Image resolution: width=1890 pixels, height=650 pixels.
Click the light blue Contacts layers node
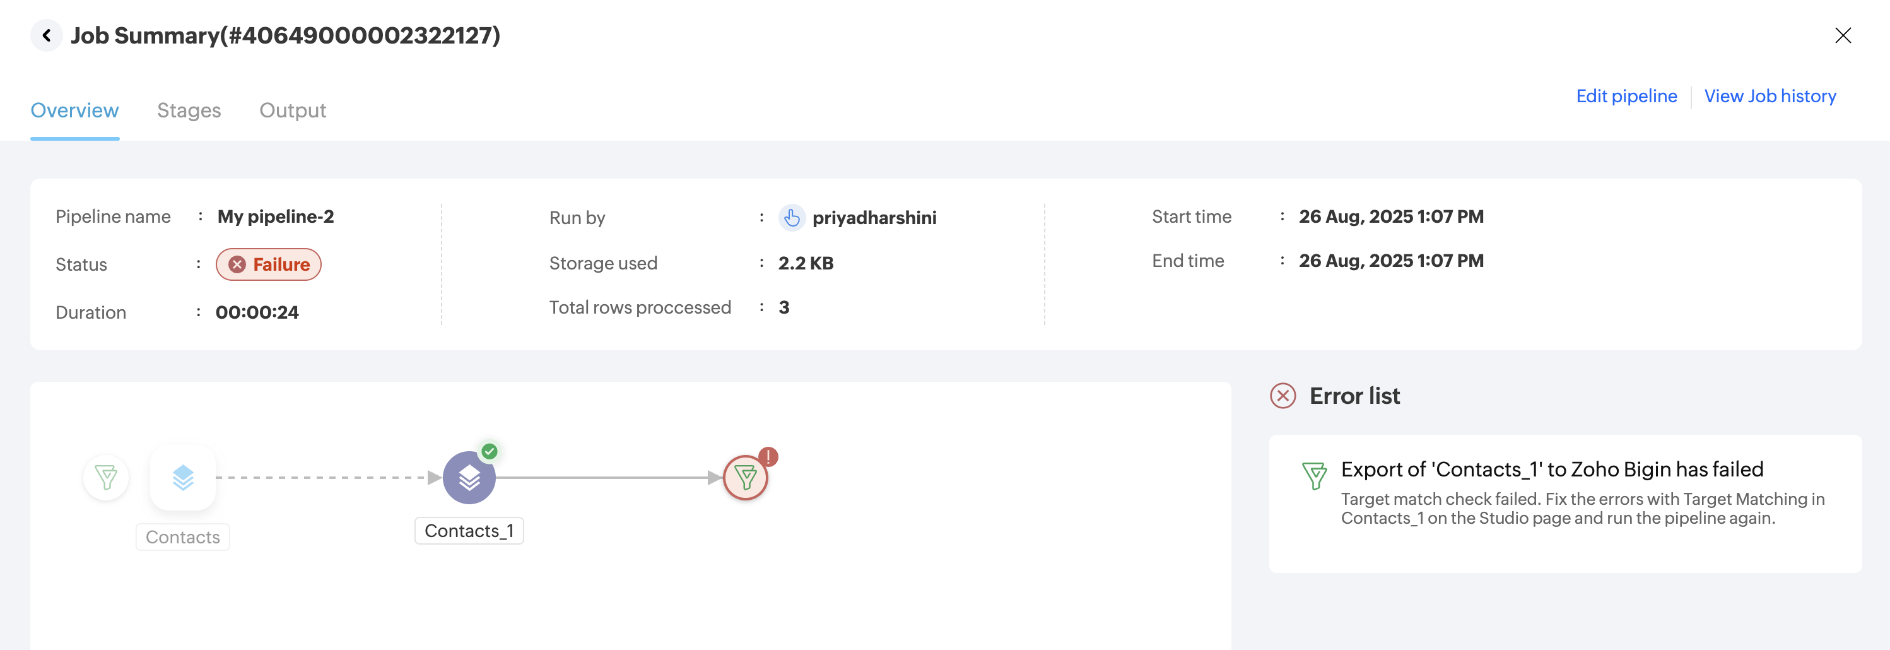[183, 478]
